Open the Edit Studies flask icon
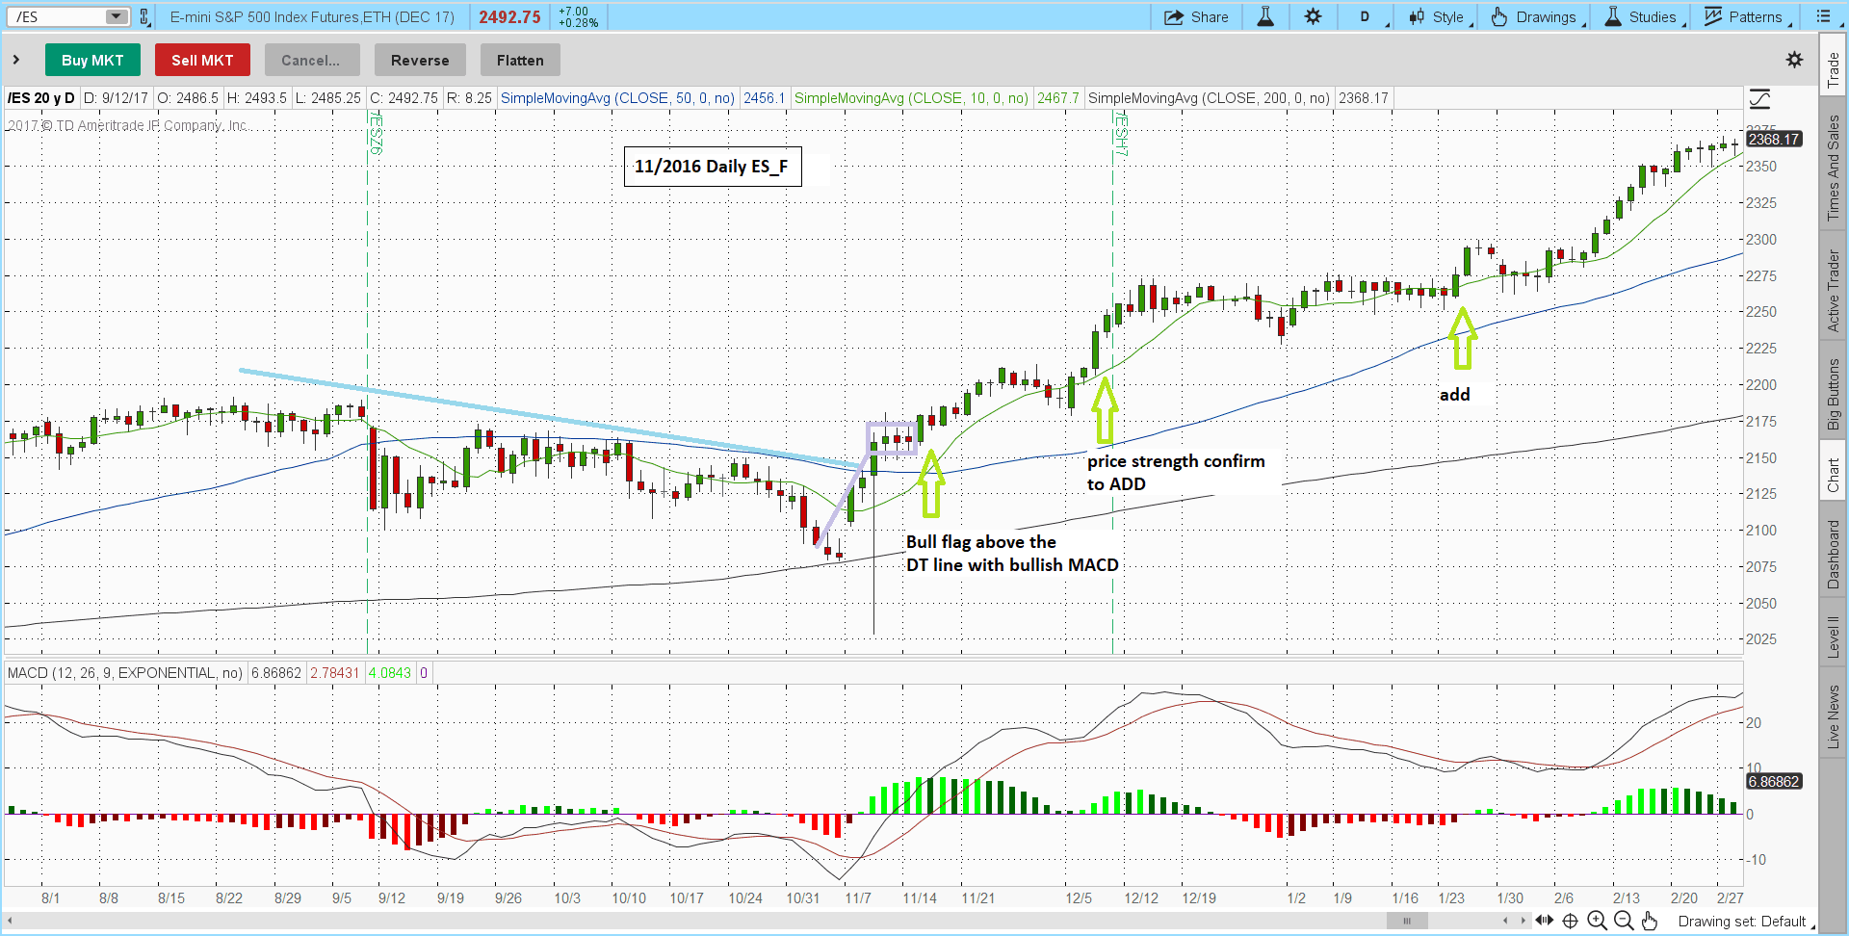Image resolution: width=1849 pixels, height=936 pixels. pyautogui.click(x=1265, y=17)
